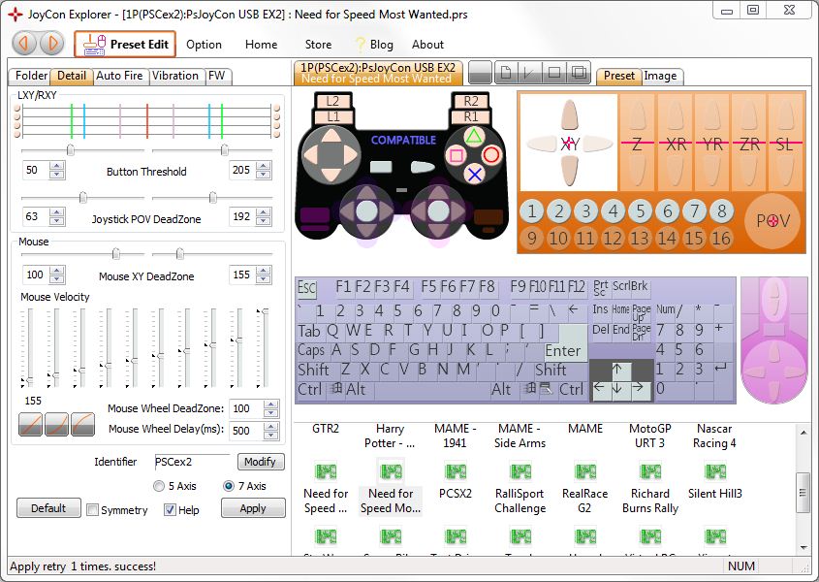Adjust the right Joystick POV DeadZone 192 spinner

[x=264, y=216]
